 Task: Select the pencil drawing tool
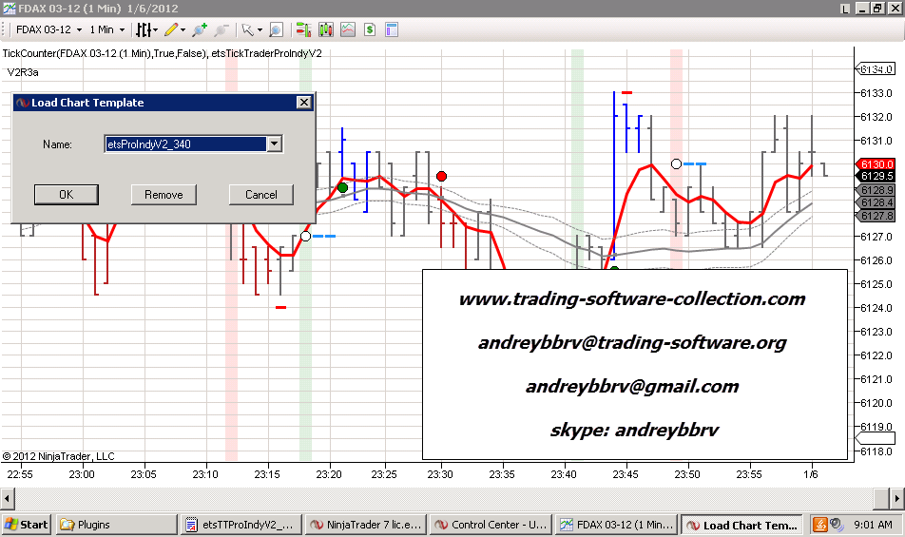[x=171, y=29]
